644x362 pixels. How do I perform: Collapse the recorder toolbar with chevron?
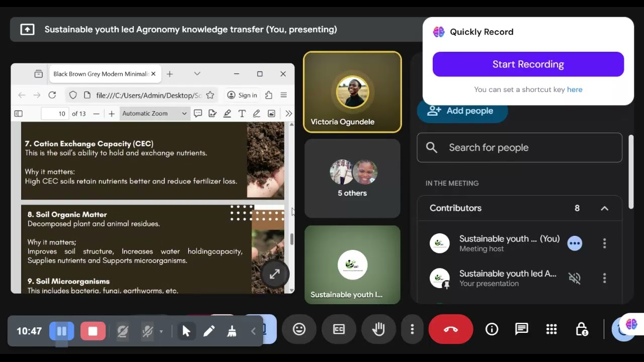pos(253,331)
